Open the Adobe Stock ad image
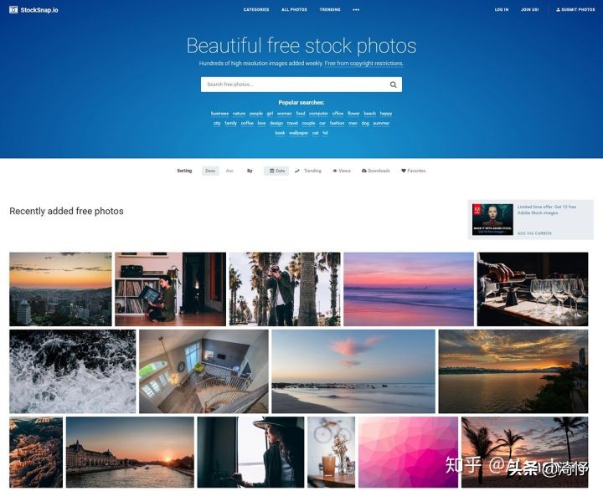This screenshot has height=491, width=603. (492, 219)
